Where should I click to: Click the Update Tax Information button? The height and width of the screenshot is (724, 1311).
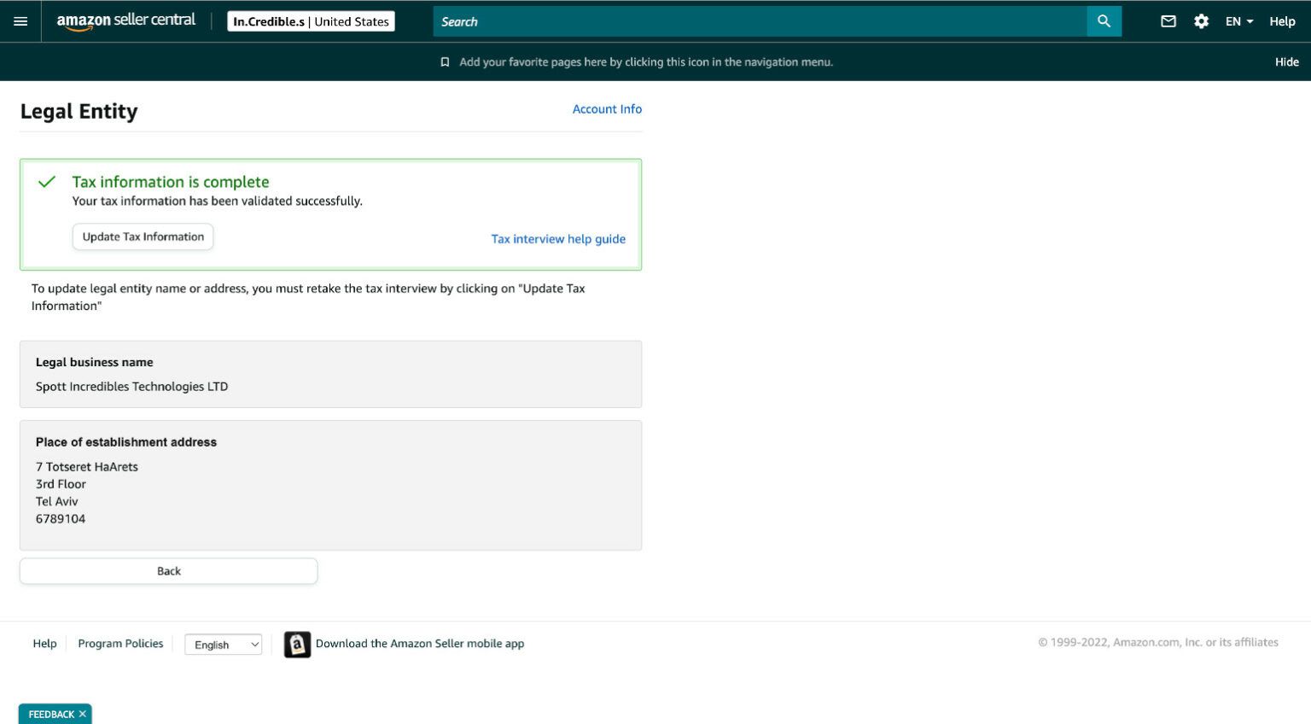[143, 236]
